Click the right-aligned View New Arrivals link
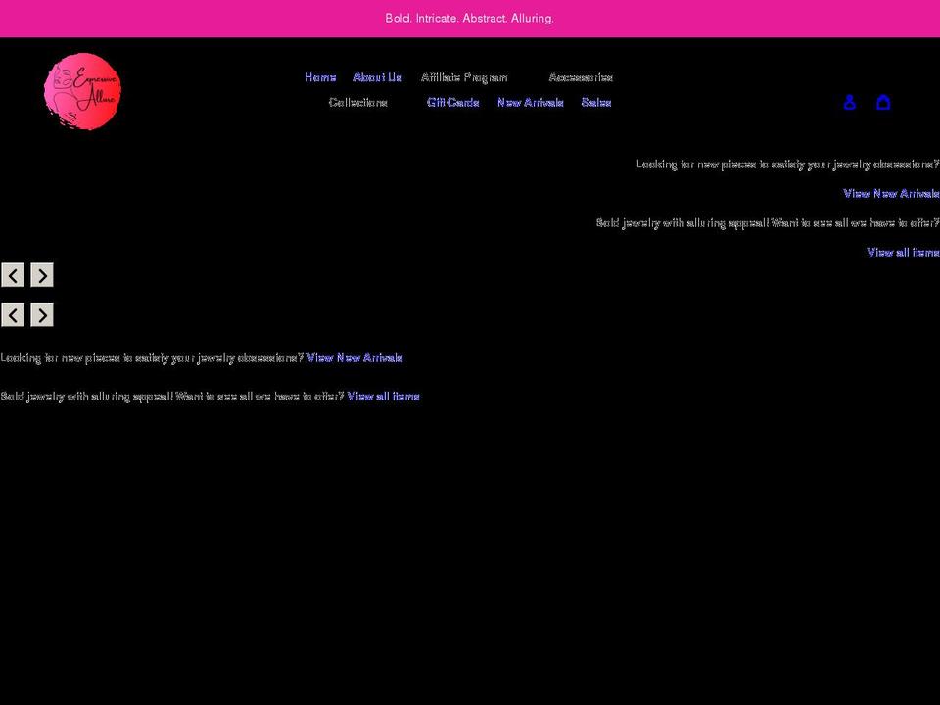 click(889, 193)
